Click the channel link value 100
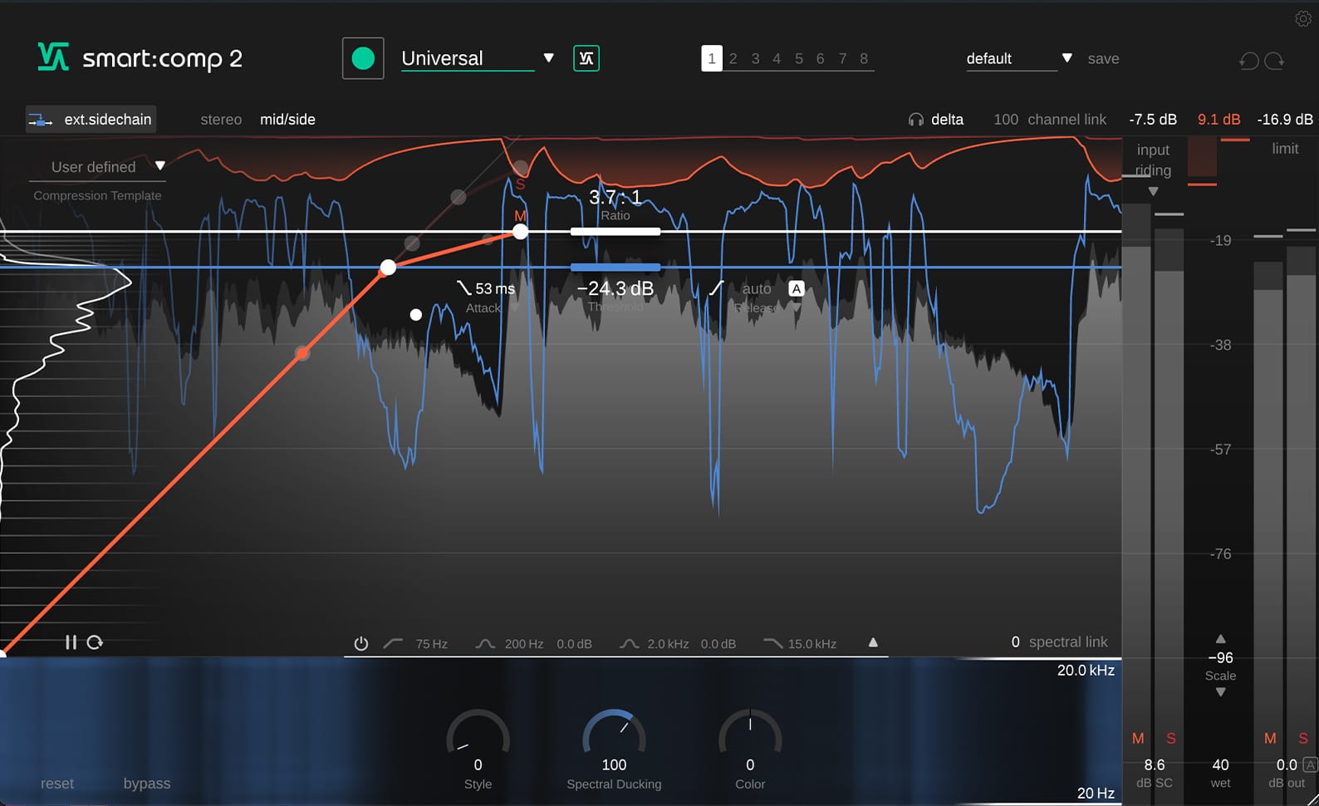The width and height of the screenshot is (1319, 806). coord(1006,120)
